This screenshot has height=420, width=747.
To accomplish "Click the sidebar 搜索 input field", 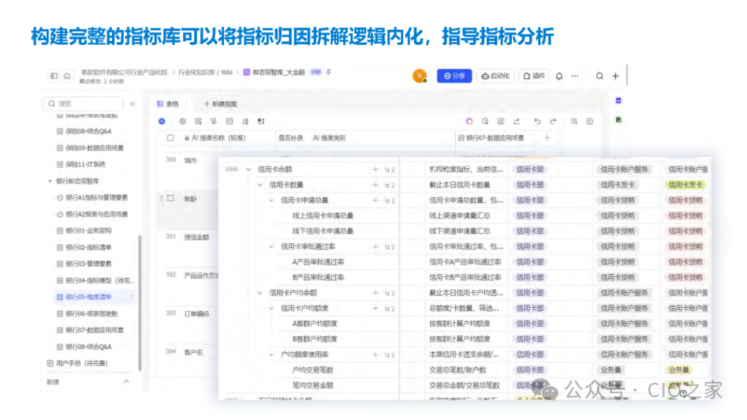I will click(x=84, y=104).
